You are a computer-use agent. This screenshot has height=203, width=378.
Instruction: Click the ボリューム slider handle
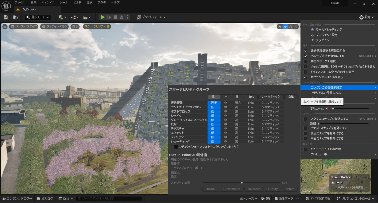point(333,108)
